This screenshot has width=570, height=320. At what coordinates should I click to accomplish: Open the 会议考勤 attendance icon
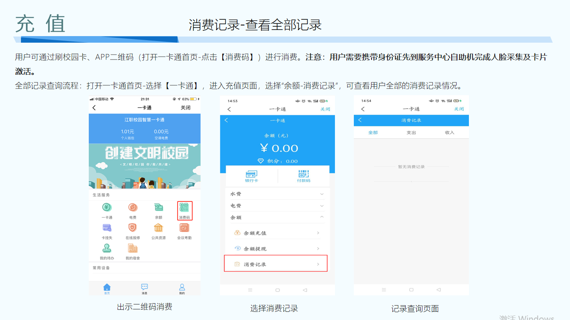click(x=184, y=228)
